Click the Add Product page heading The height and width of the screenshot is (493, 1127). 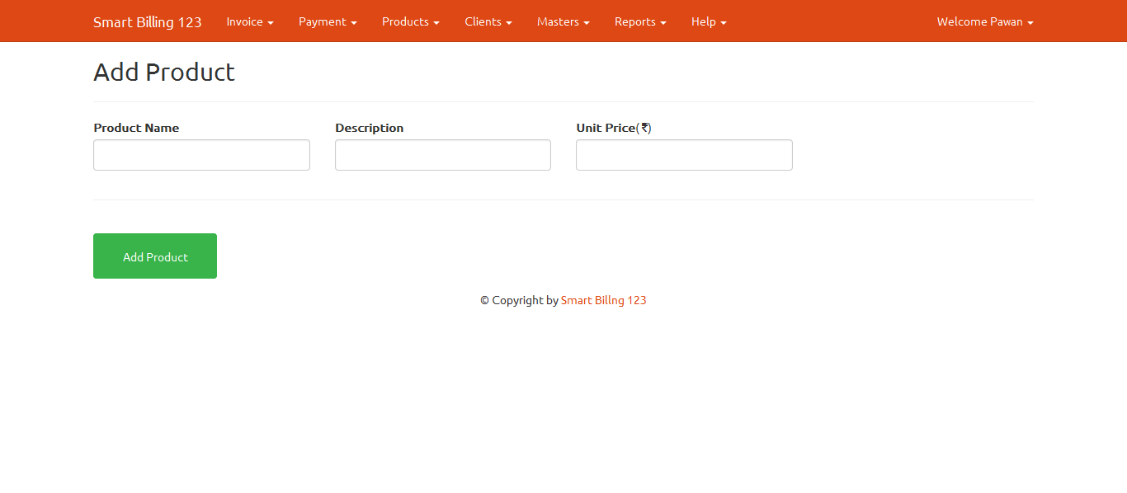coord(164,72)
